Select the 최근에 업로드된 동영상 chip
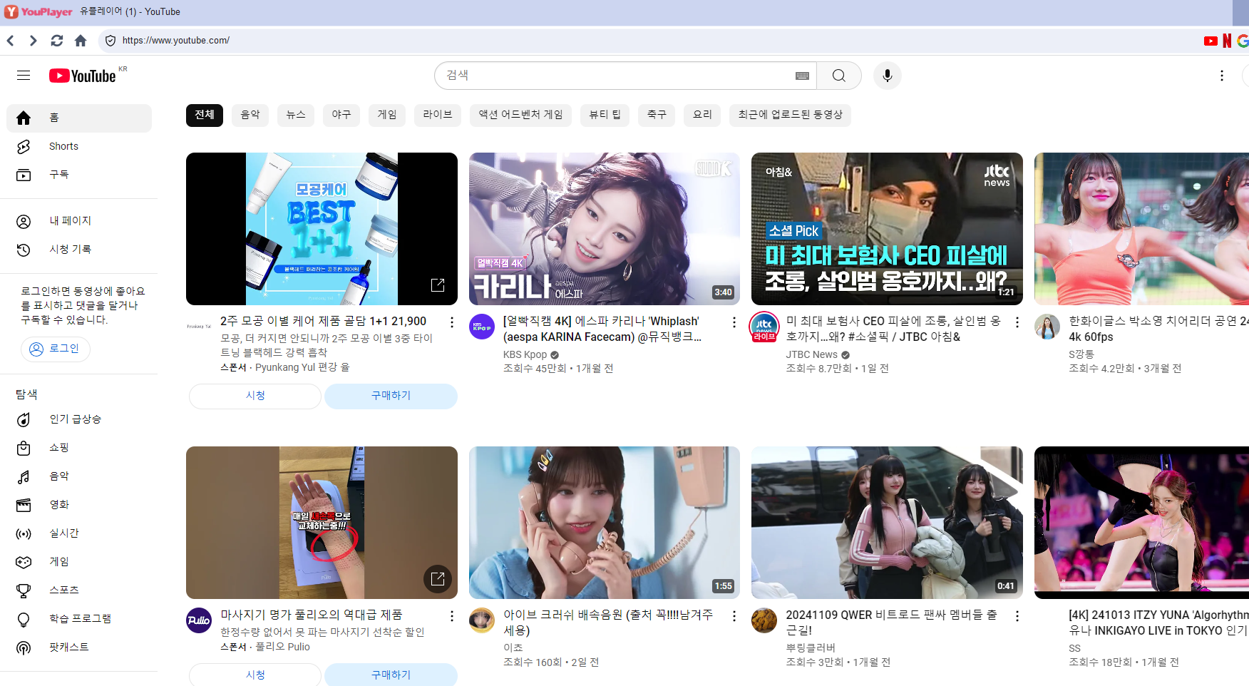This screenshot has height=686, width=1249. click(790, 115)
